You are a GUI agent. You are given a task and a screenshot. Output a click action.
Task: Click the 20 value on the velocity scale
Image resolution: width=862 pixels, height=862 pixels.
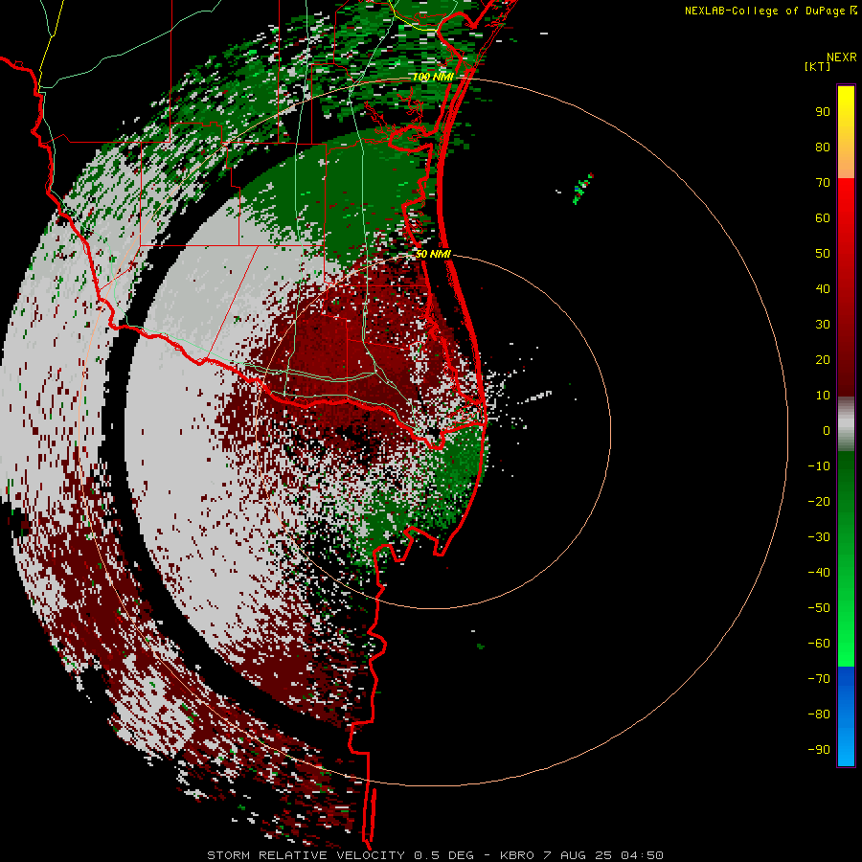823,359
